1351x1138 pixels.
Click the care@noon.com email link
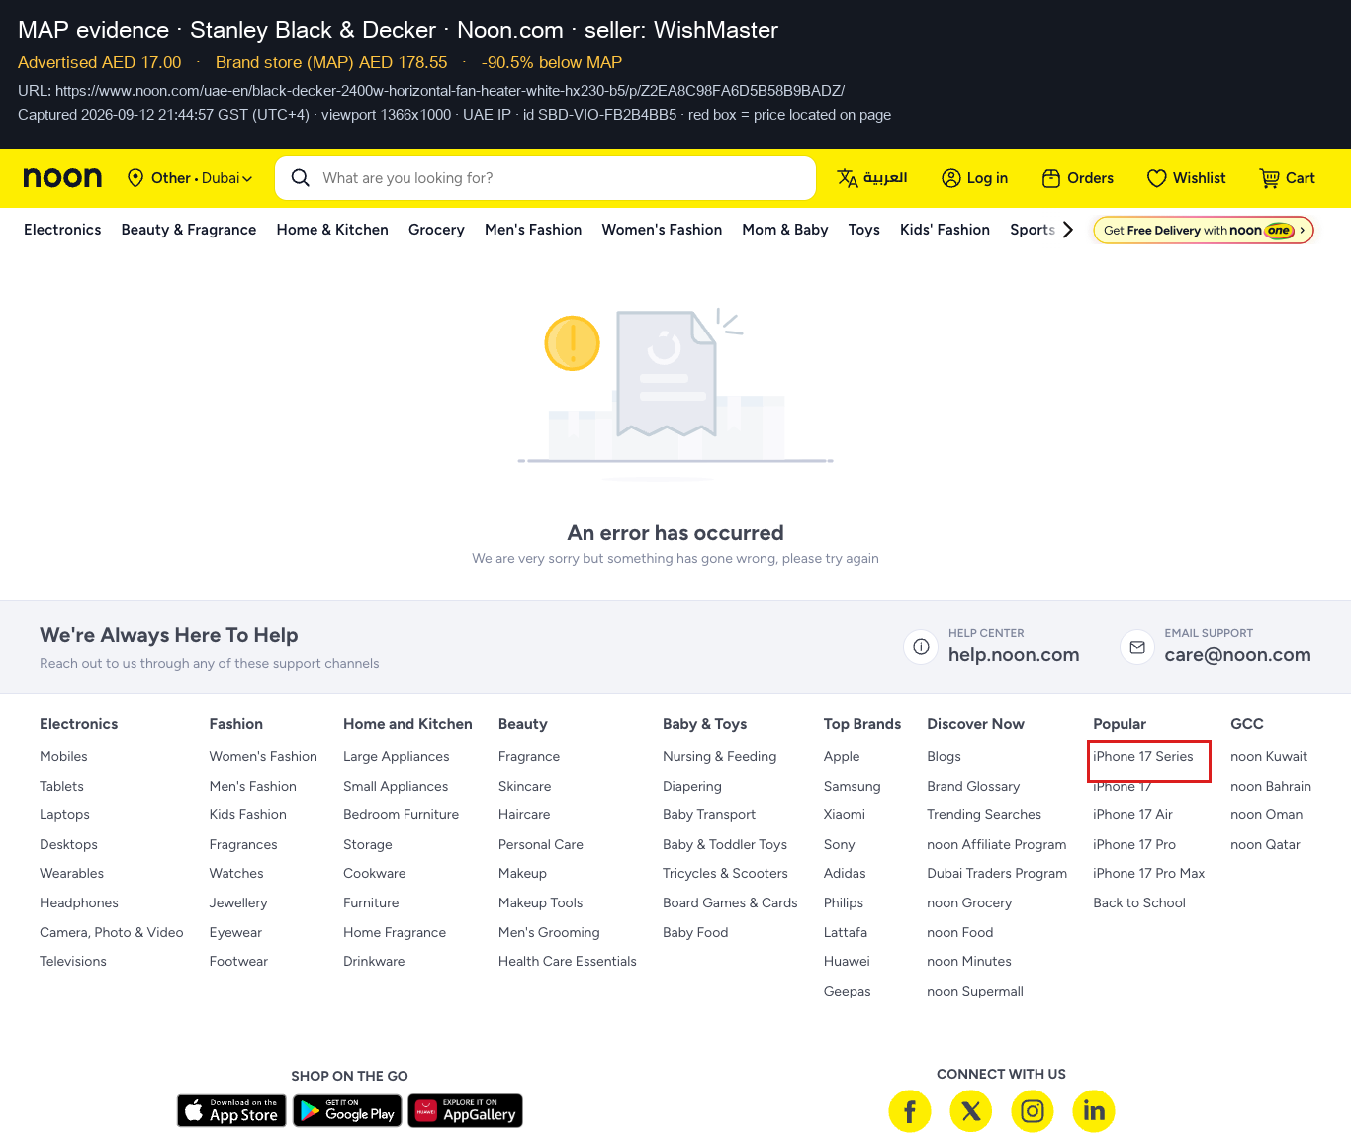1238,655
